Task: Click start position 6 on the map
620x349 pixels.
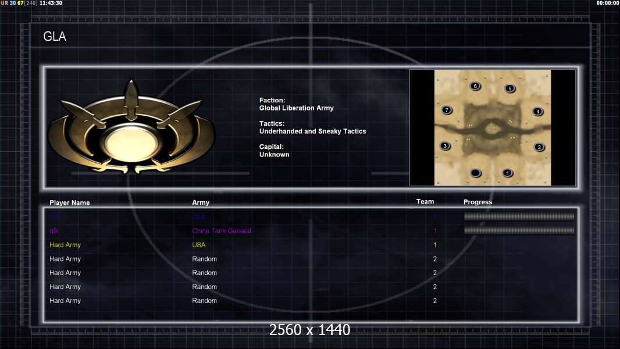Action: click(x=475, y=86)
